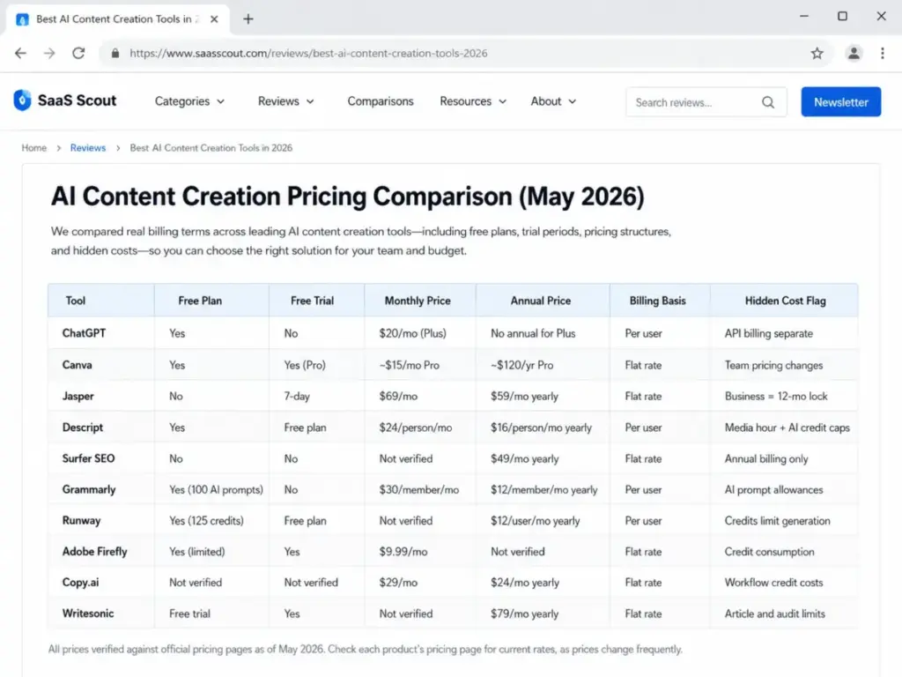Viewport: 902px width, 677px height.
Task: Select the Grammarly row name
Action: 89,490
